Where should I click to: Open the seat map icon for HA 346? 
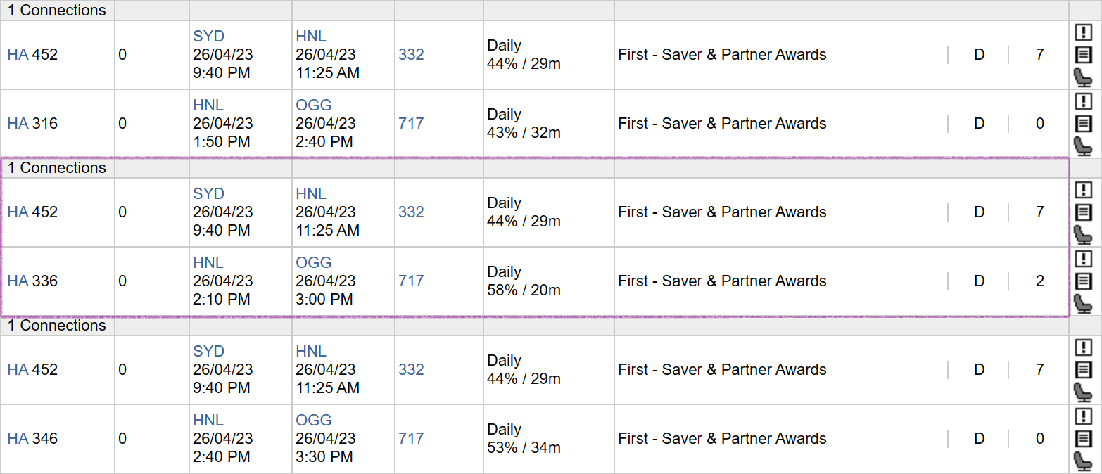click(1084, 461)
